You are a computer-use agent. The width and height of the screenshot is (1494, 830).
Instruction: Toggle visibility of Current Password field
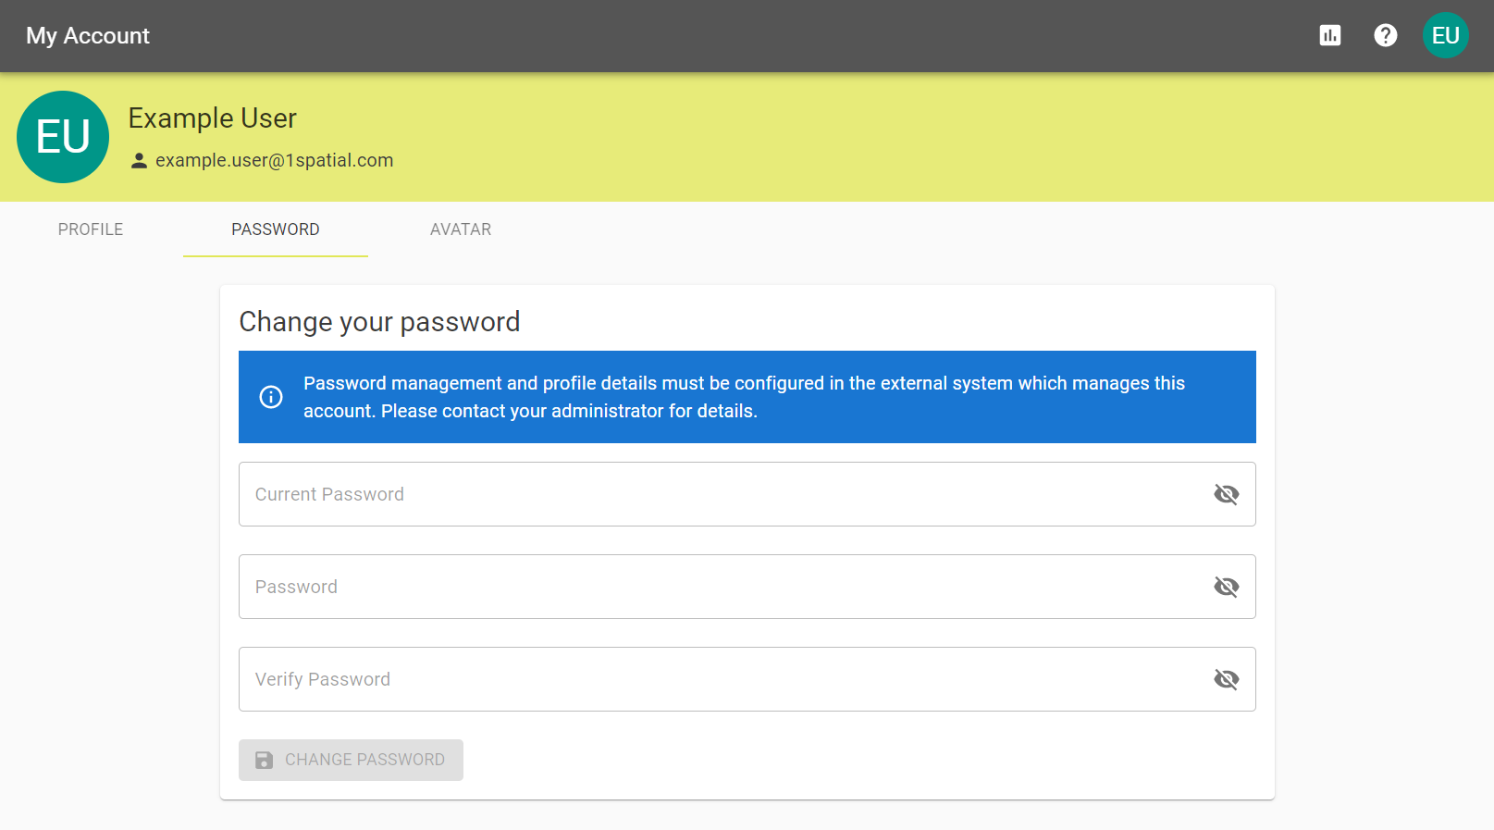[1227, 494]
